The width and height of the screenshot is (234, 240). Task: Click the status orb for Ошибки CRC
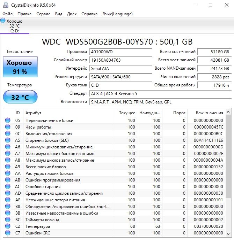[8, 233]
